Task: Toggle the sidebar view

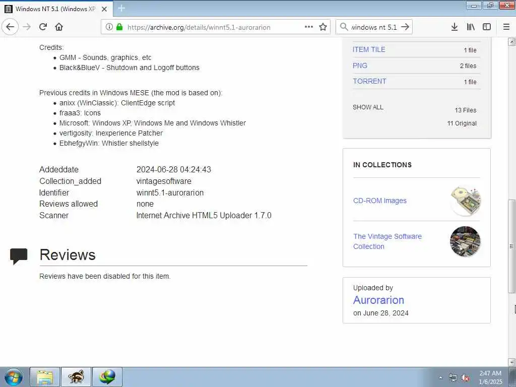Action: 487,27
